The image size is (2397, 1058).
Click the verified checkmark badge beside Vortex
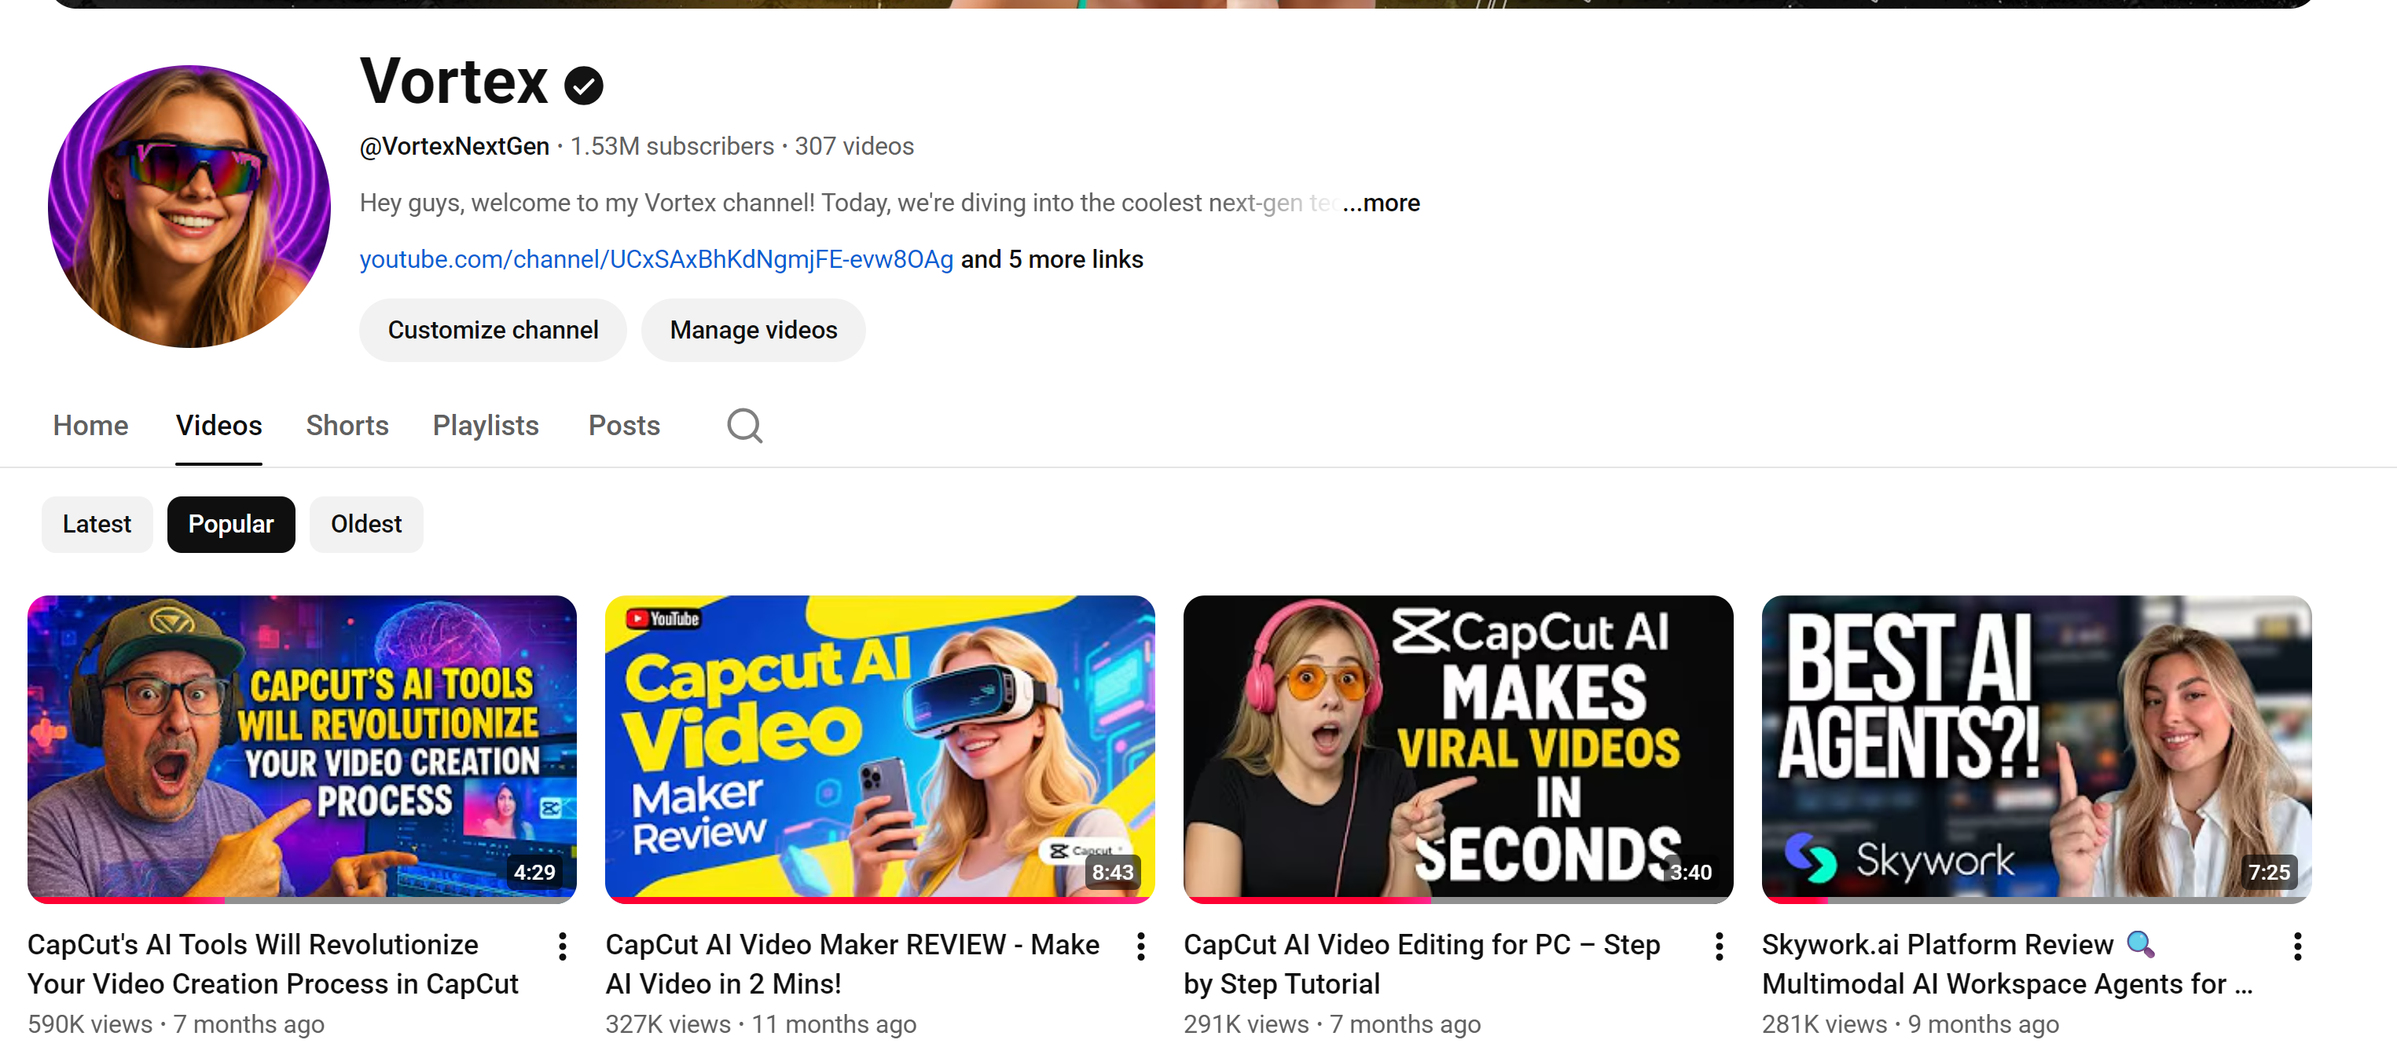tap(583, 86)
